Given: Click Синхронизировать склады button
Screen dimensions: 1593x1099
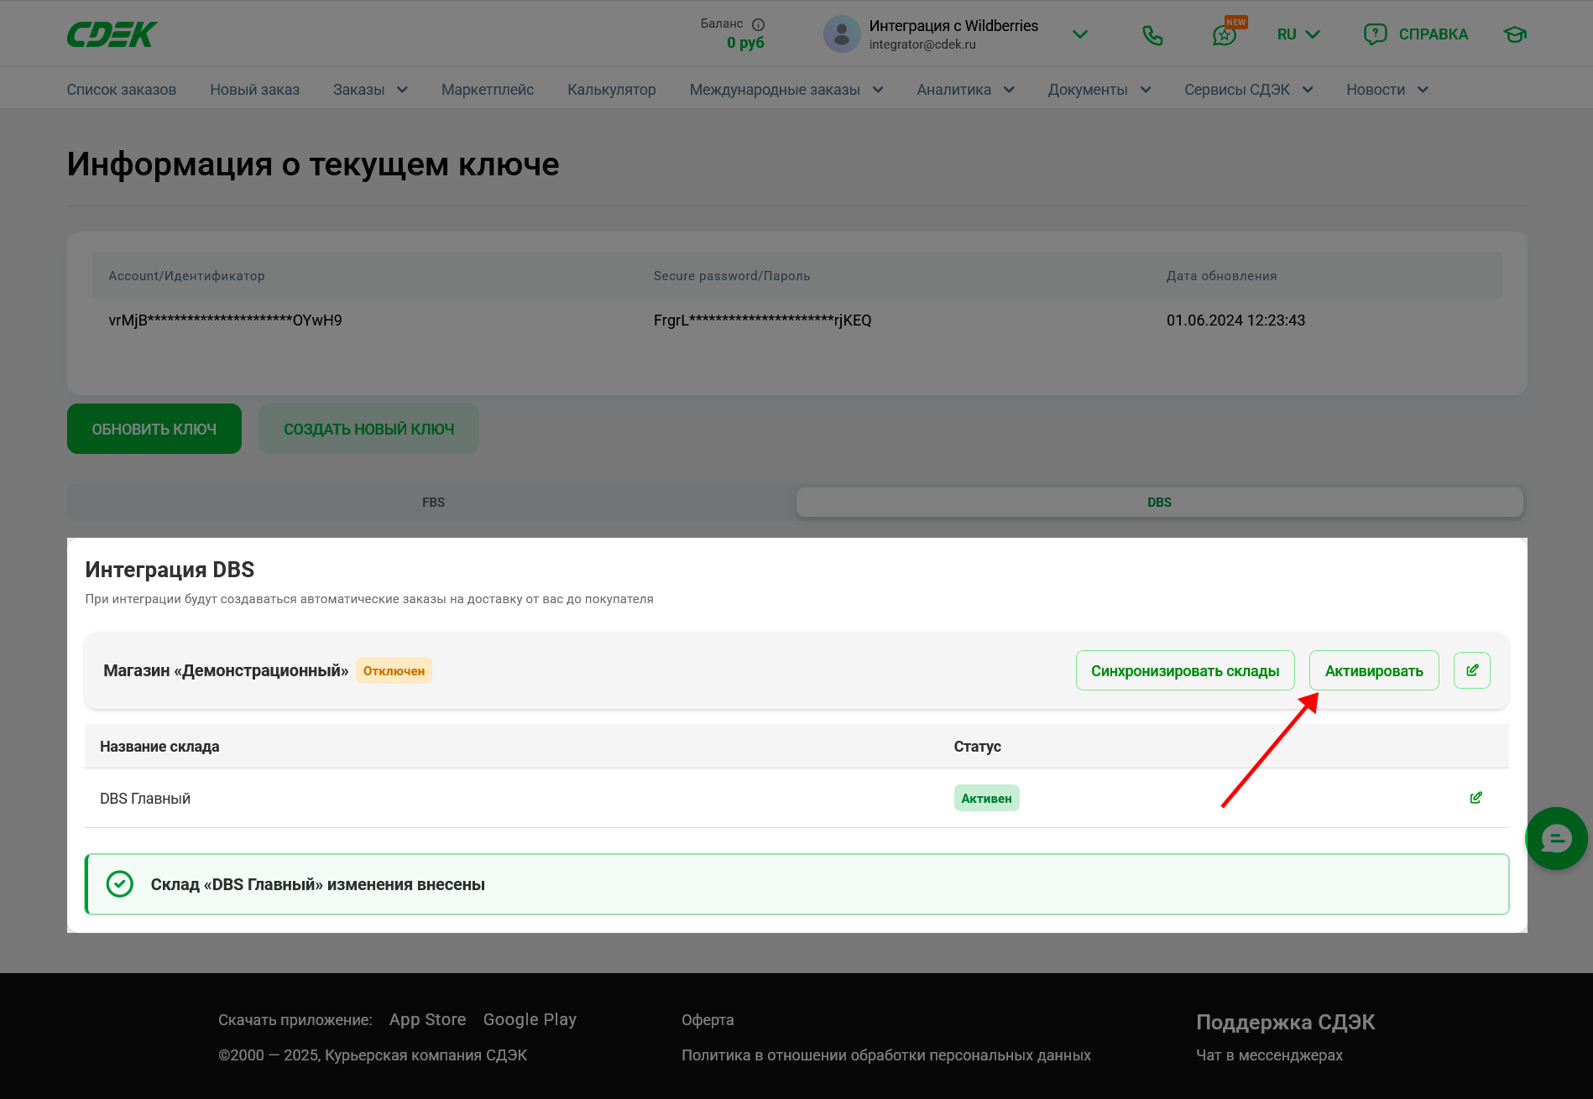Looking at the screenshot, I should coord(1185,671).
